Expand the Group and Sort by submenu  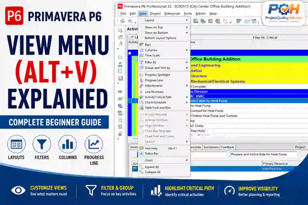tap(164, 68)
